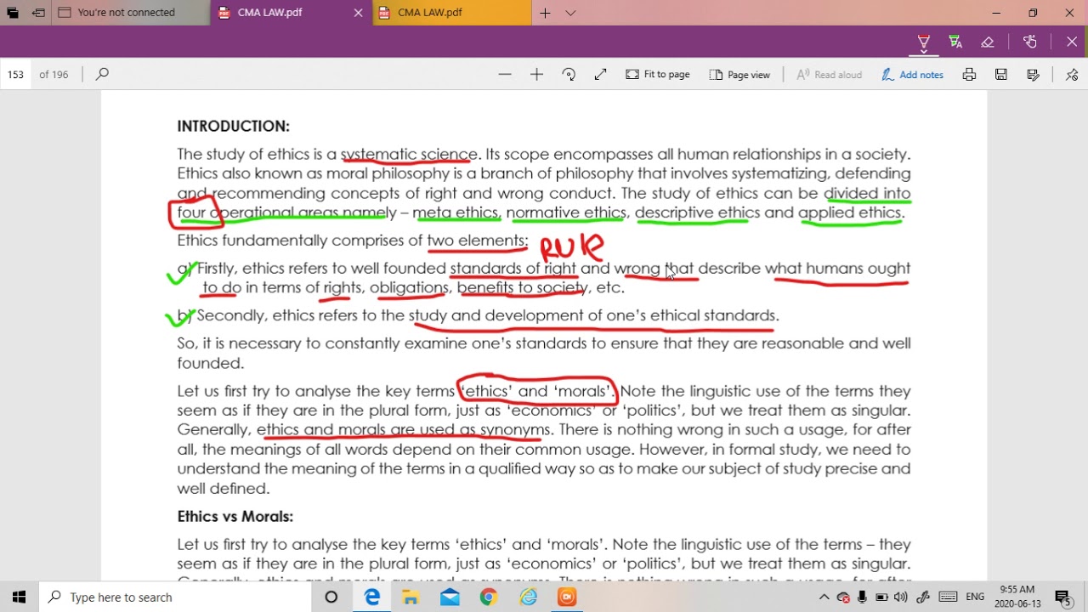Check the battery status tray icon

(881, 597)
